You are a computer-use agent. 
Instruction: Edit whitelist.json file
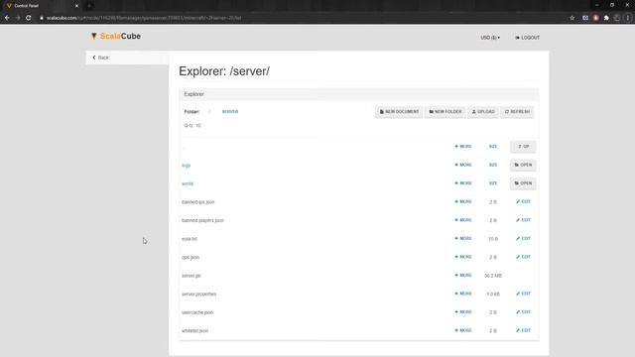click(x=523, y=330)
